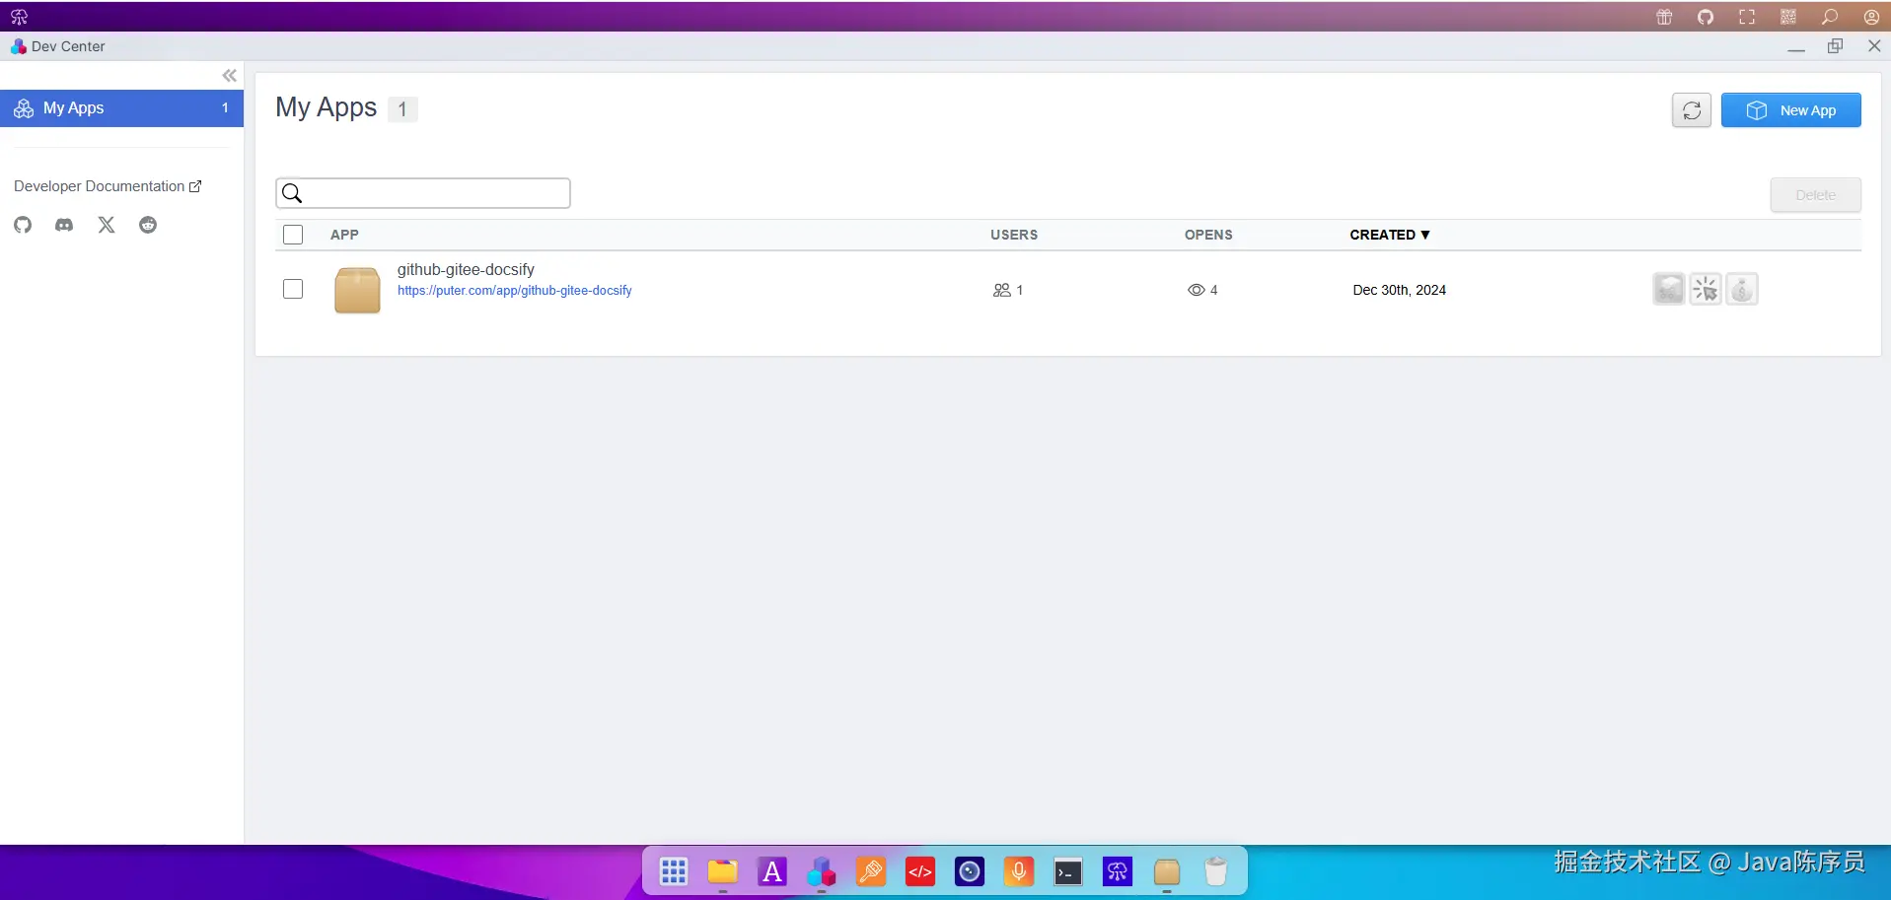Open the trash bin in the dock

pyautogui.click(x=1216, y=871)
